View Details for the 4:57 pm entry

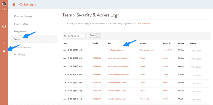click(196, 51)
